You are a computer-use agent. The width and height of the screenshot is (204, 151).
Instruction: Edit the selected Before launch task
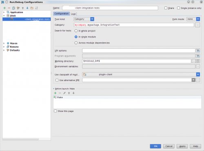pos(64,93)
